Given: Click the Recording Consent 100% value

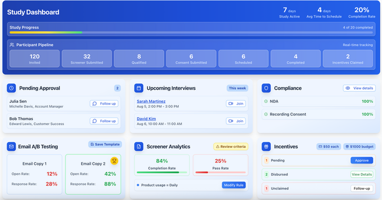Looking at the screenshot, I should 367,114.
